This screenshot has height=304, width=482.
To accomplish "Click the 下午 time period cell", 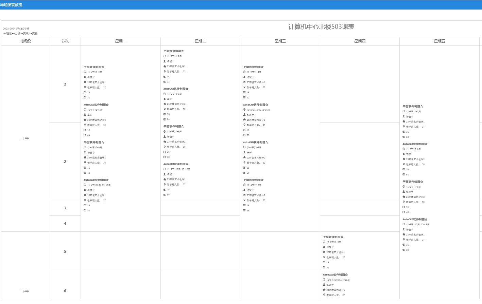I will [25, 291].
